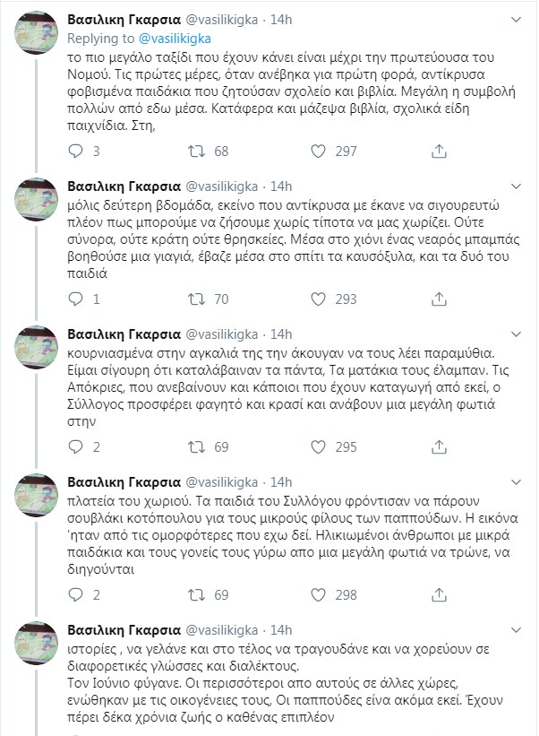Share the tweet with 297 likes
Screen dimensions: 539x736
pyautogui.click(x=439, y=152)
